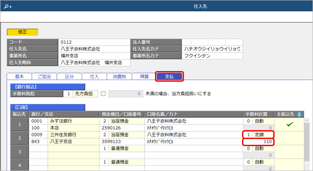
Task: Click the 本店 branch cell
Action: [74, 128]
